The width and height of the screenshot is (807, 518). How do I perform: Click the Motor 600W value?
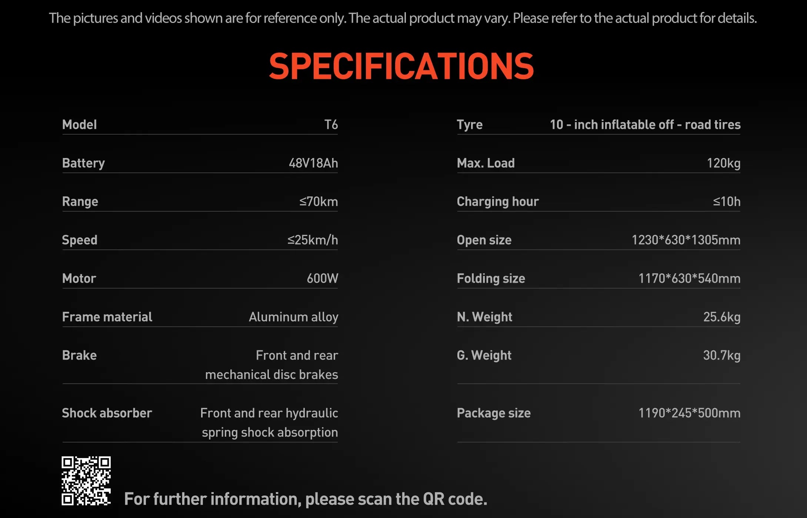point(322,278)
